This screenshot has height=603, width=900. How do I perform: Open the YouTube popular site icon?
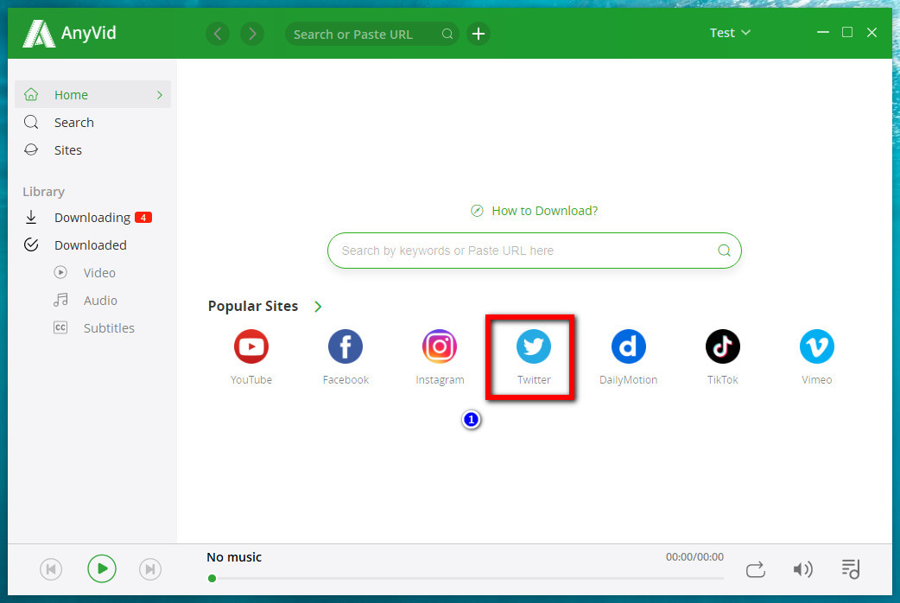250,346
